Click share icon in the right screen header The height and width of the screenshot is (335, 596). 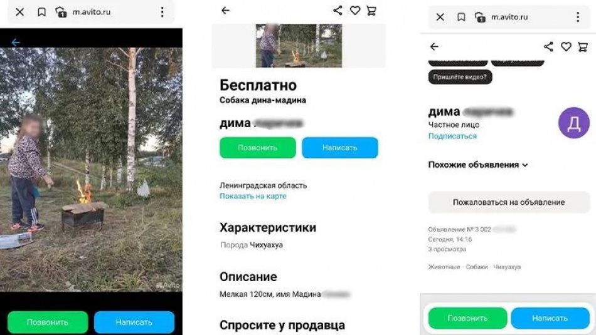[x=548, y=47]
